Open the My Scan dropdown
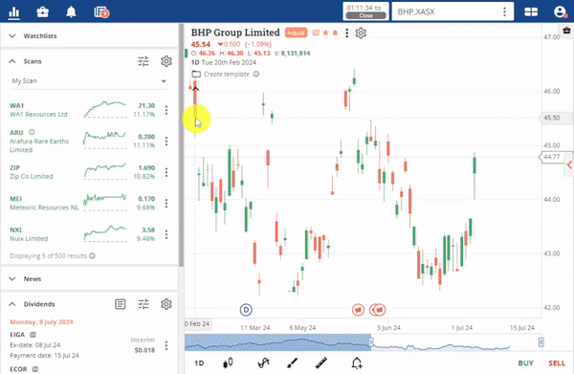The image size is (574, 374). click(89, 81)
